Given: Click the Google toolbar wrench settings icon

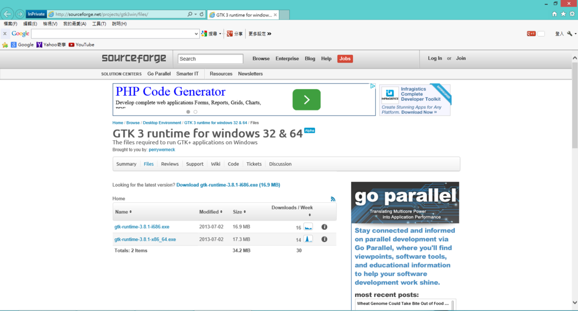Looking at the screenshot, I should click(x=570, y=33).
